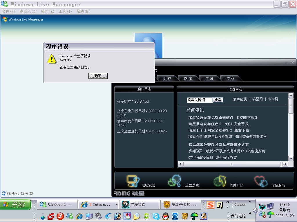Switch to 瑞星杀毒软... taskbar button

click(181, 205)
